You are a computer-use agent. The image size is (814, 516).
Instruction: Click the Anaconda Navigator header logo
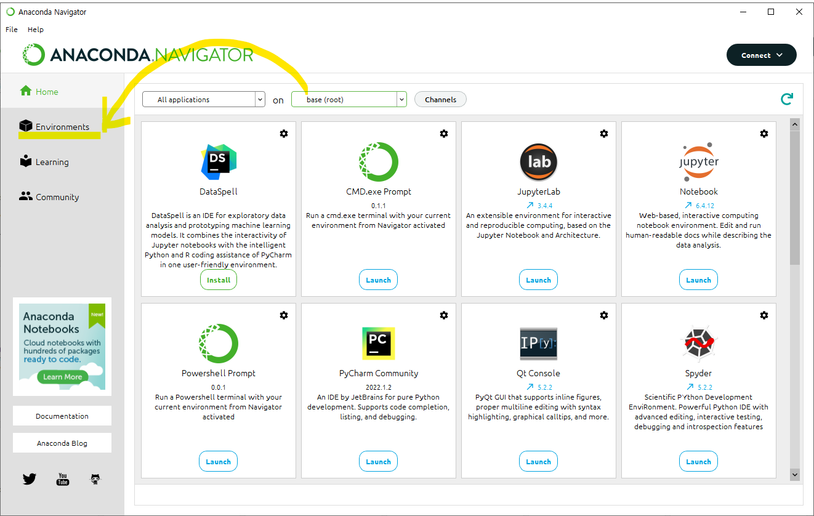tap(138, 55)
